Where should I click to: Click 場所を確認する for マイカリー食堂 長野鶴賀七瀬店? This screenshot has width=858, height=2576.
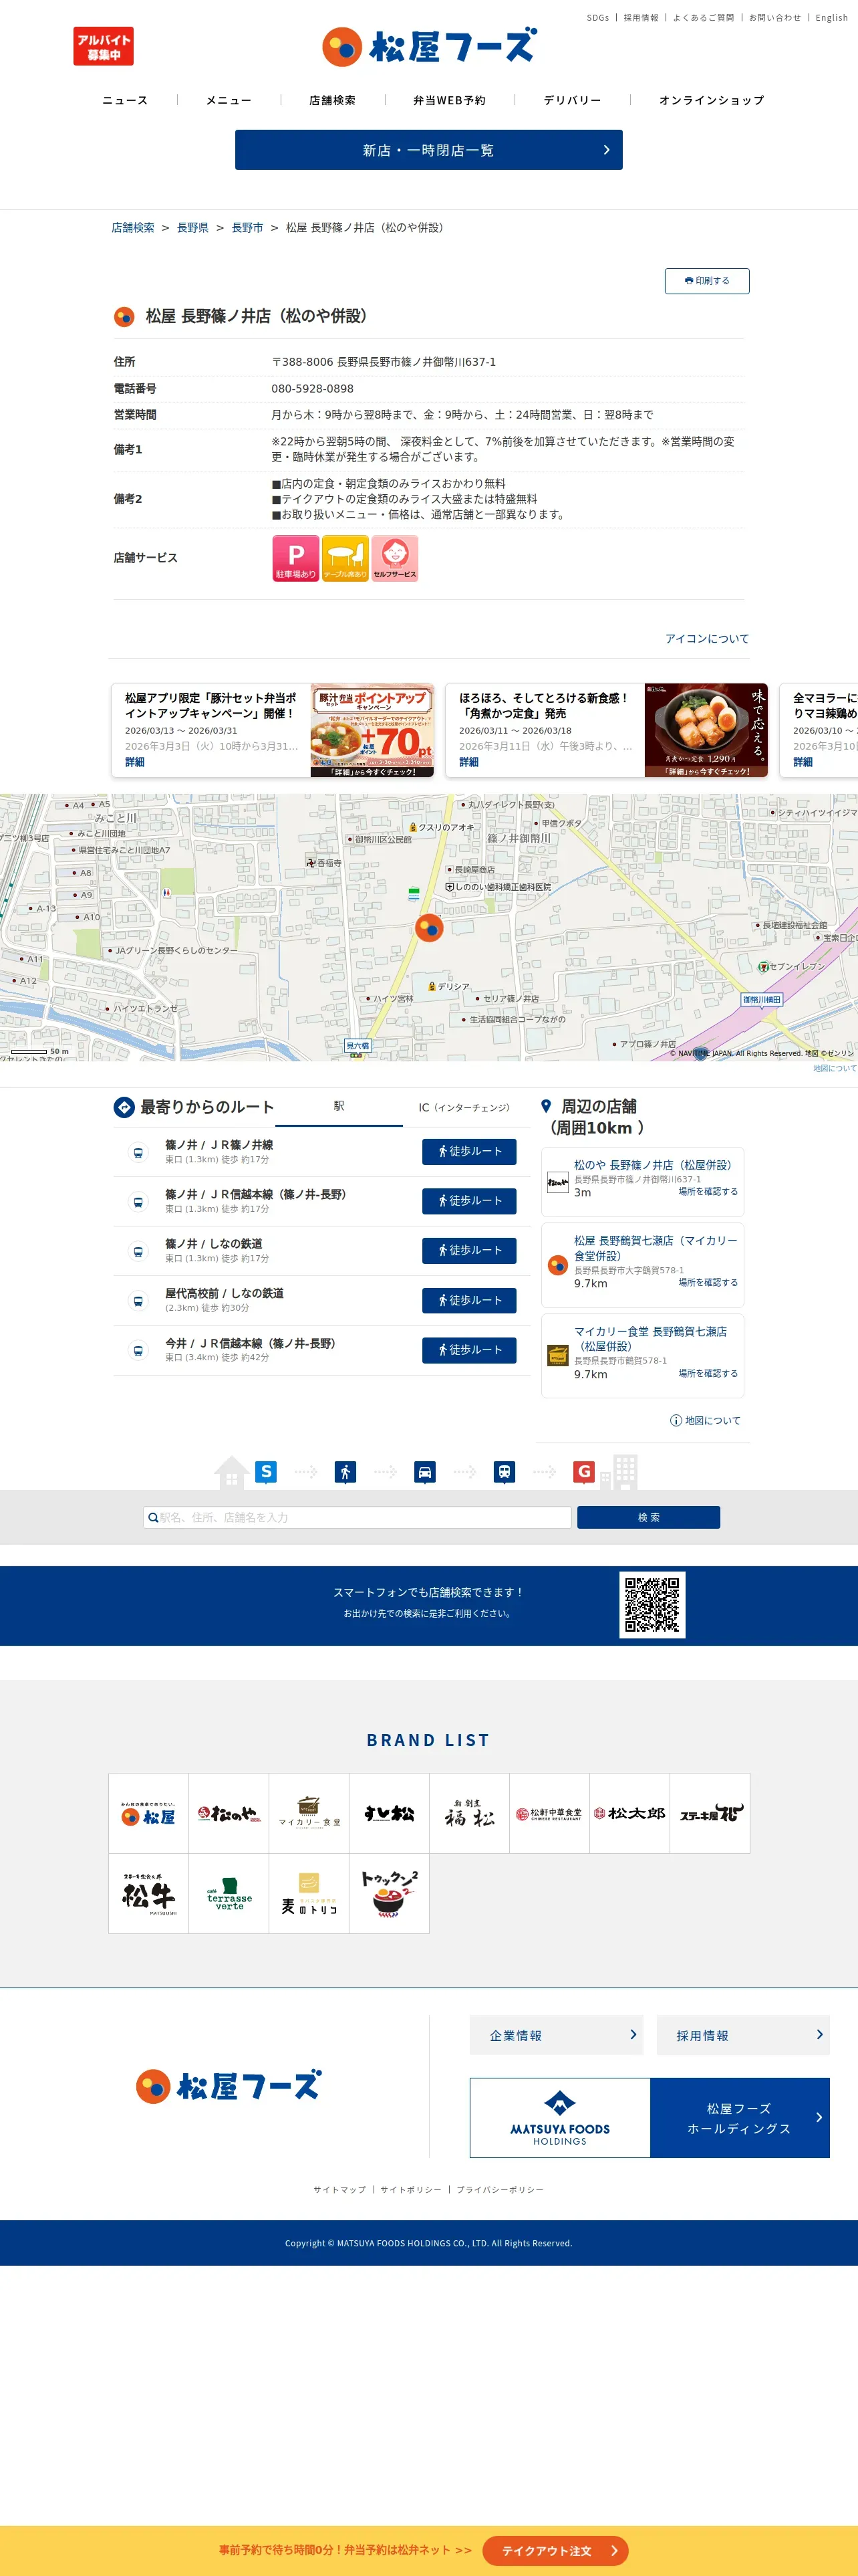(708, 1373)
